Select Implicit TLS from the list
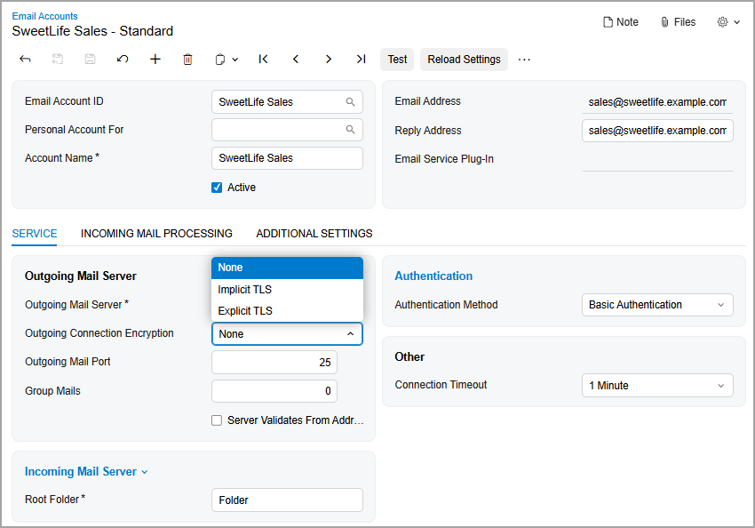The height and width of the screenshot is (528, 755). point(245,290)
